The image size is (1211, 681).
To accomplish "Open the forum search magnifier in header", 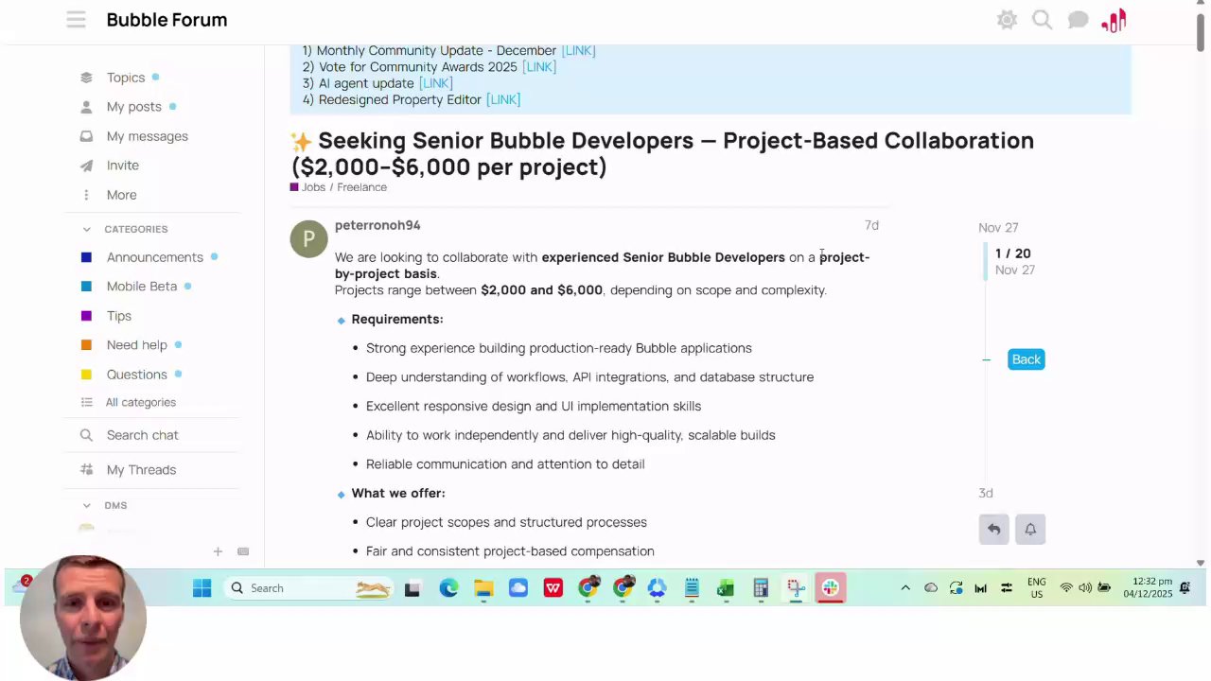I will click(1042, 20).
